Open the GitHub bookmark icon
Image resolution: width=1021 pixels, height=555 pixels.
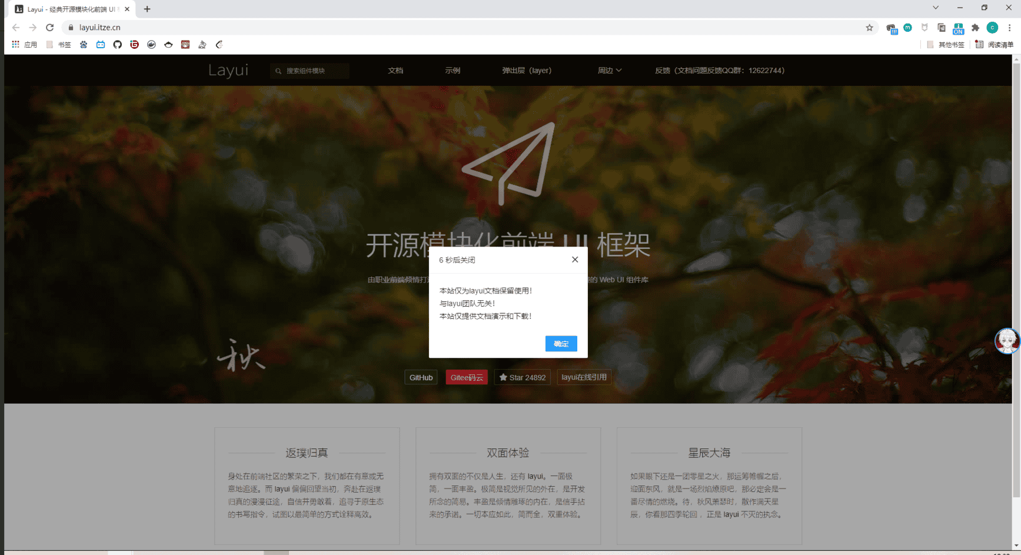118,45
